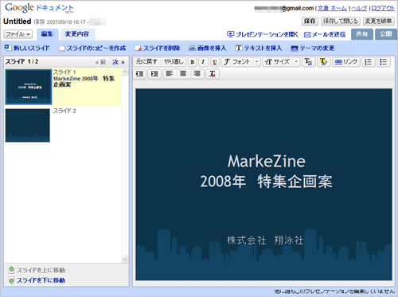The image size is (398, 297).
Task: Click the 保存して閉じる button
Action: tap(341, 21)
